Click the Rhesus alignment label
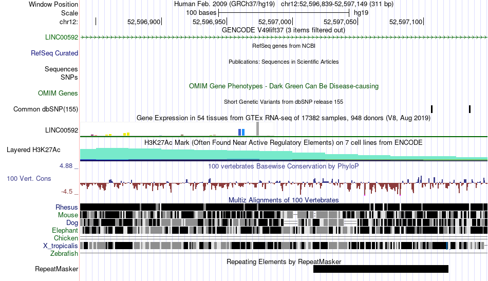Image resolution: width=488 pixels, height=281 pixels. (x=67, y=208)
